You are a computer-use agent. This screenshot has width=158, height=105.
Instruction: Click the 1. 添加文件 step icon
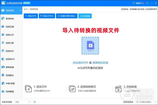point(28,89)
